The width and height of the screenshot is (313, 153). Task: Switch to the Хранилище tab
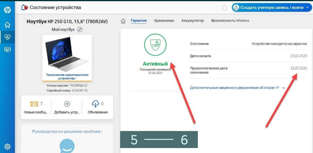click(x=164, y=21)
